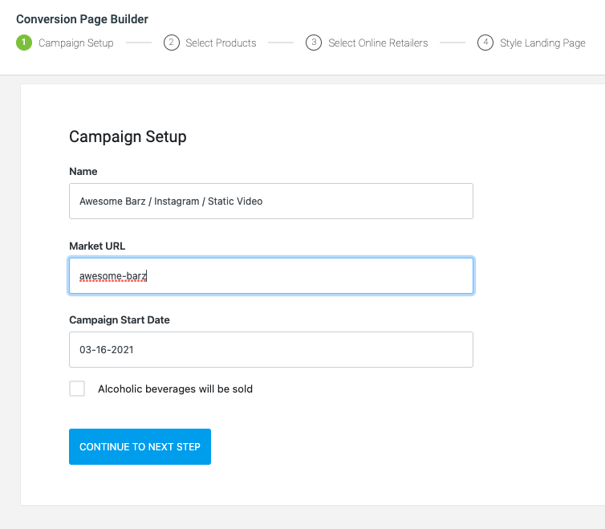
Task: Click the step 4 circle icon
Action: 485,43
